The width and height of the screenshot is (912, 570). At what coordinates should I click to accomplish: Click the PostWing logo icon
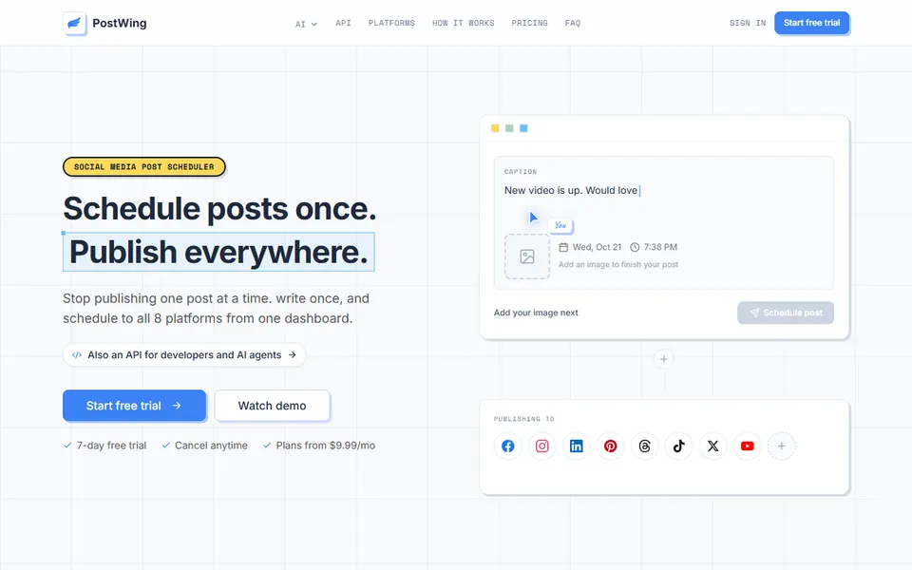(74, 23)
